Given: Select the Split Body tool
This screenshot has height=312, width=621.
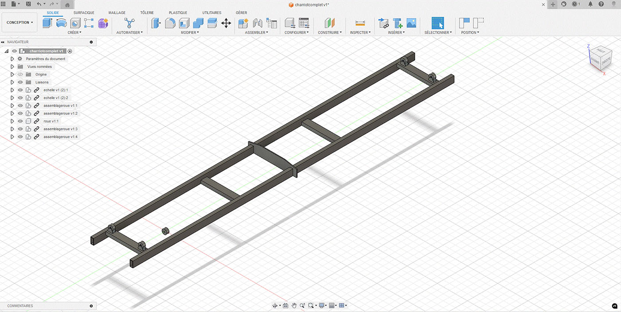Looking at the screenshot, I should [x=212, y=23].
